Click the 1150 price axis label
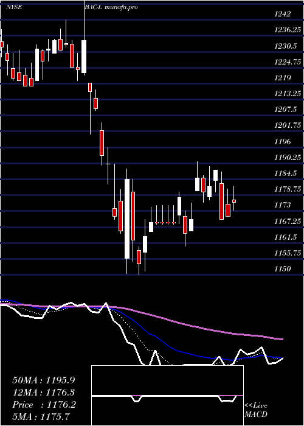Viewport: 304px width, 426px height. coord(283,269)
